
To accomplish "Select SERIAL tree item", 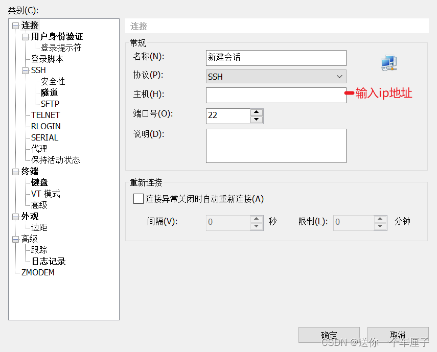I will (x=44, y=137).
